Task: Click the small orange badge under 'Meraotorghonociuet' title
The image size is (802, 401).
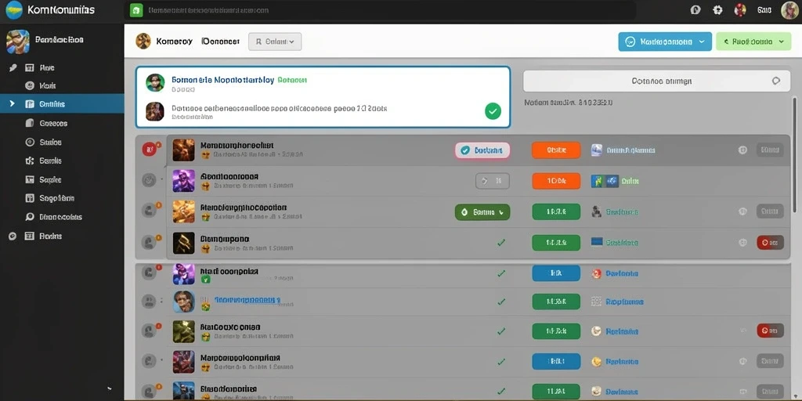Action: pyautogui.click(x=206, y=154)
